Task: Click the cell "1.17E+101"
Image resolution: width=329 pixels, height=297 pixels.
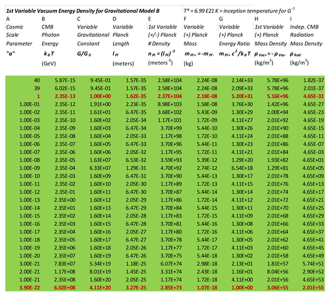Action: 170,120
